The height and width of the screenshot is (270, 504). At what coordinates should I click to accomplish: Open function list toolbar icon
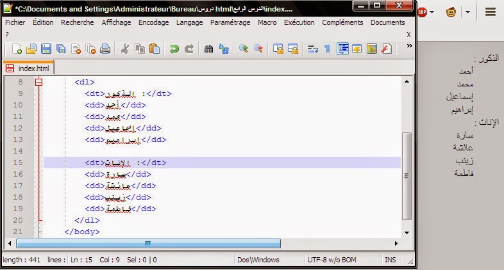(387, 49)
